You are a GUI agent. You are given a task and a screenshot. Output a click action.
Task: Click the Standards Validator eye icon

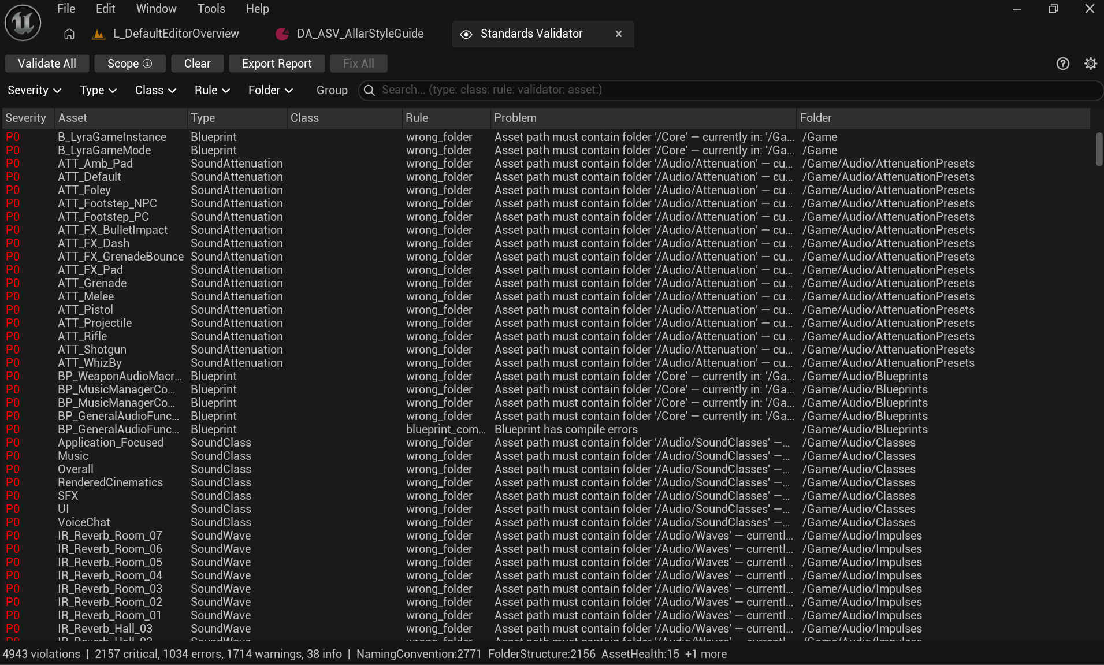(466, 34)
